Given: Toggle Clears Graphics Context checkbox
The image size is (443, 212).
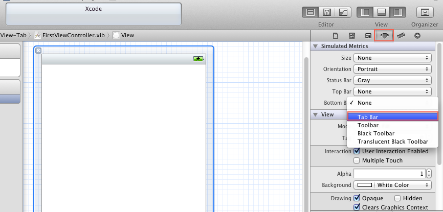Looking at the screenshot, I should coord(357,207).
